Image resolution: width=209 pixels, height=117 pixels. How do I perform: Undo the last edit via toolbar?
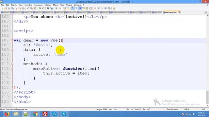click(40, 8)
